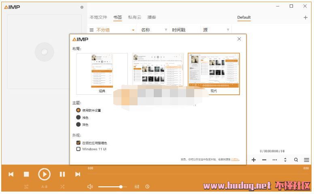Enable the Windows 11 UI checkbox
Viewport: 314px width, 194px height.
point(78,149)
